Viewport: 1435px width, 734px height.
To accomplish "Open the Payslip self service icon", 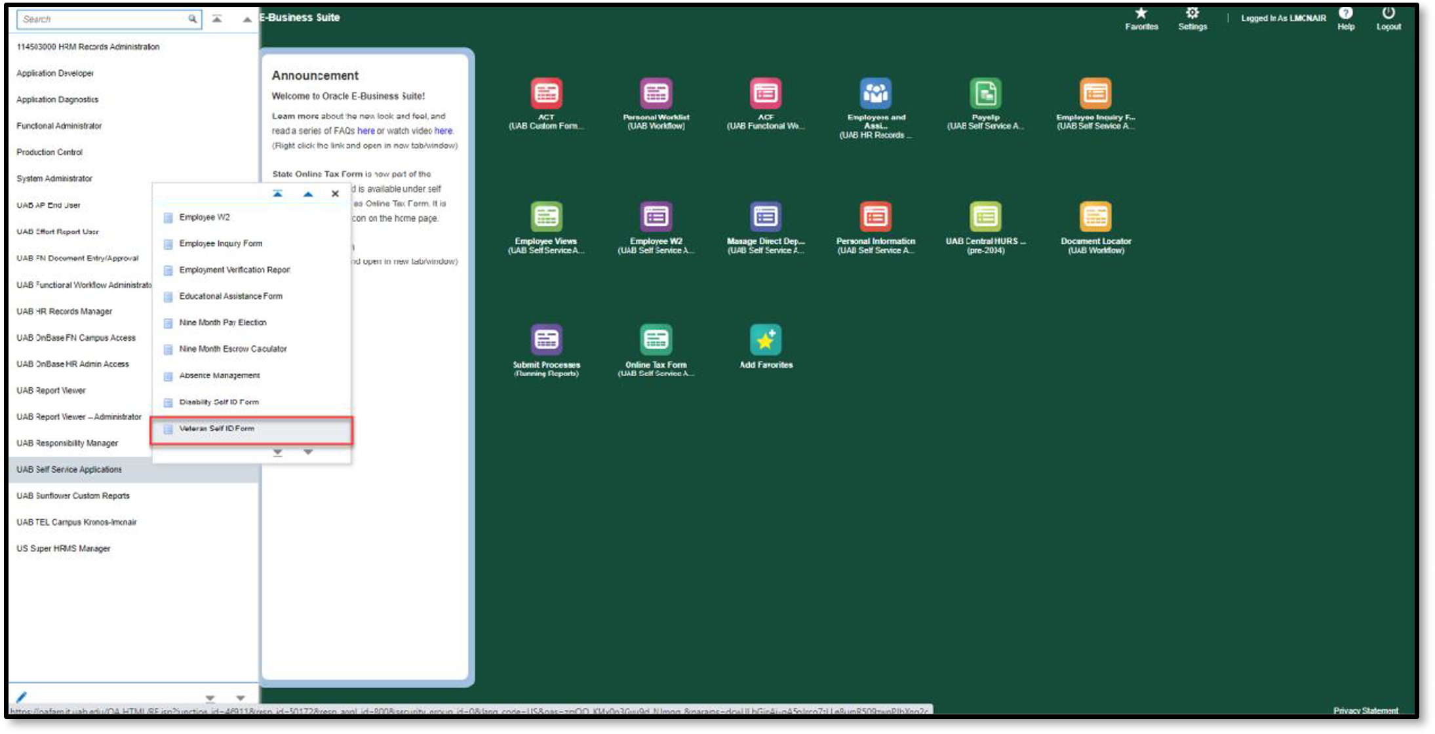I will (985, 94).
